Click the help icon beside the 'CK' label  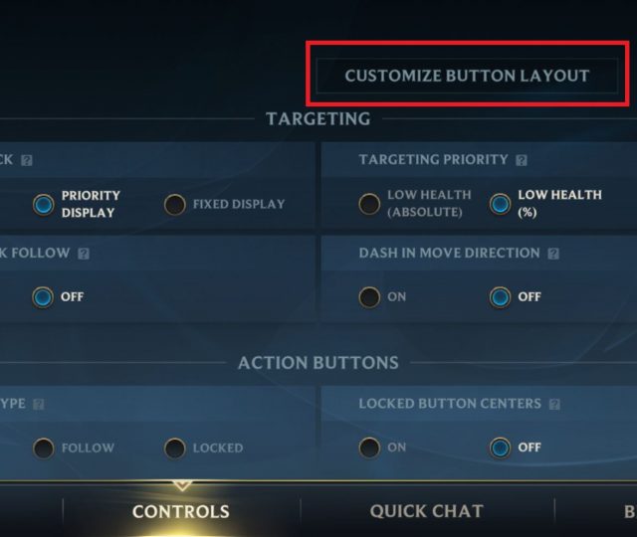coord(27,160)
